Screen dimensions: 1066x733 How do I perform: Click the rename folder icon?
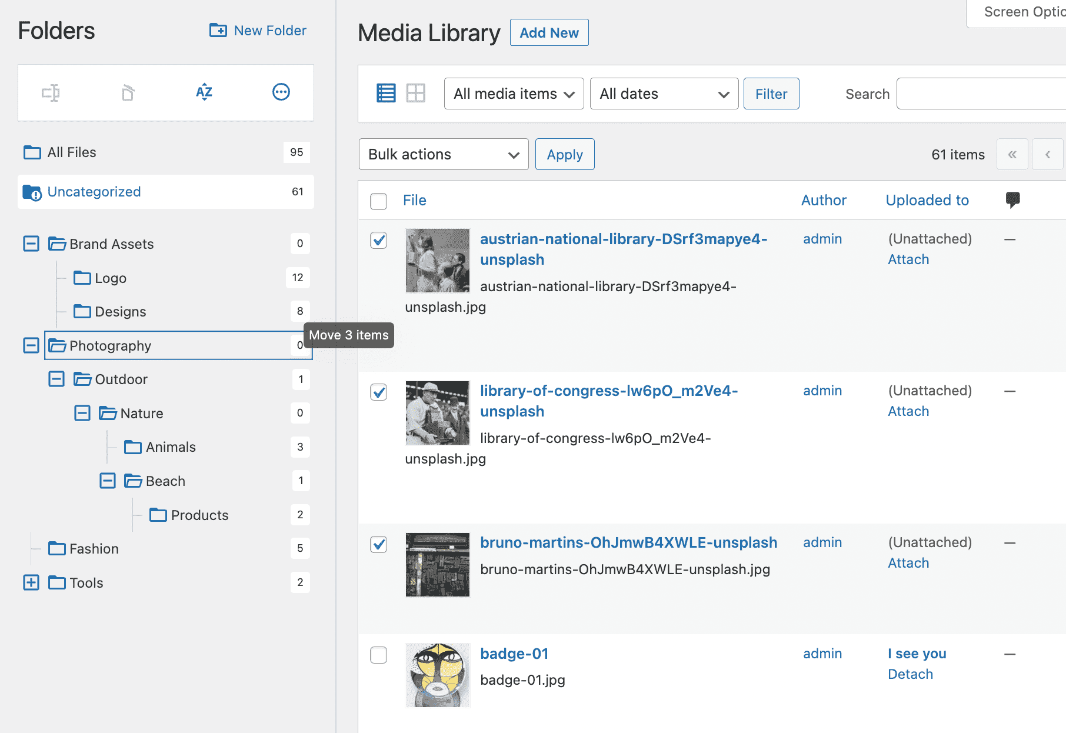click(52, 92)
